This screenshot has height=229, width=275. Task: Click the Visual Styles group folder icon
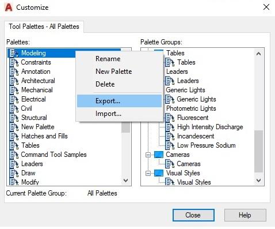[159, 173]
